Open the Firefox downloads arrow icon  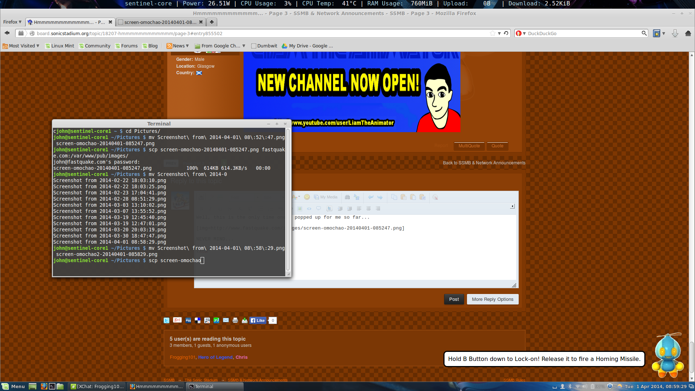click(x=675, y=33)
